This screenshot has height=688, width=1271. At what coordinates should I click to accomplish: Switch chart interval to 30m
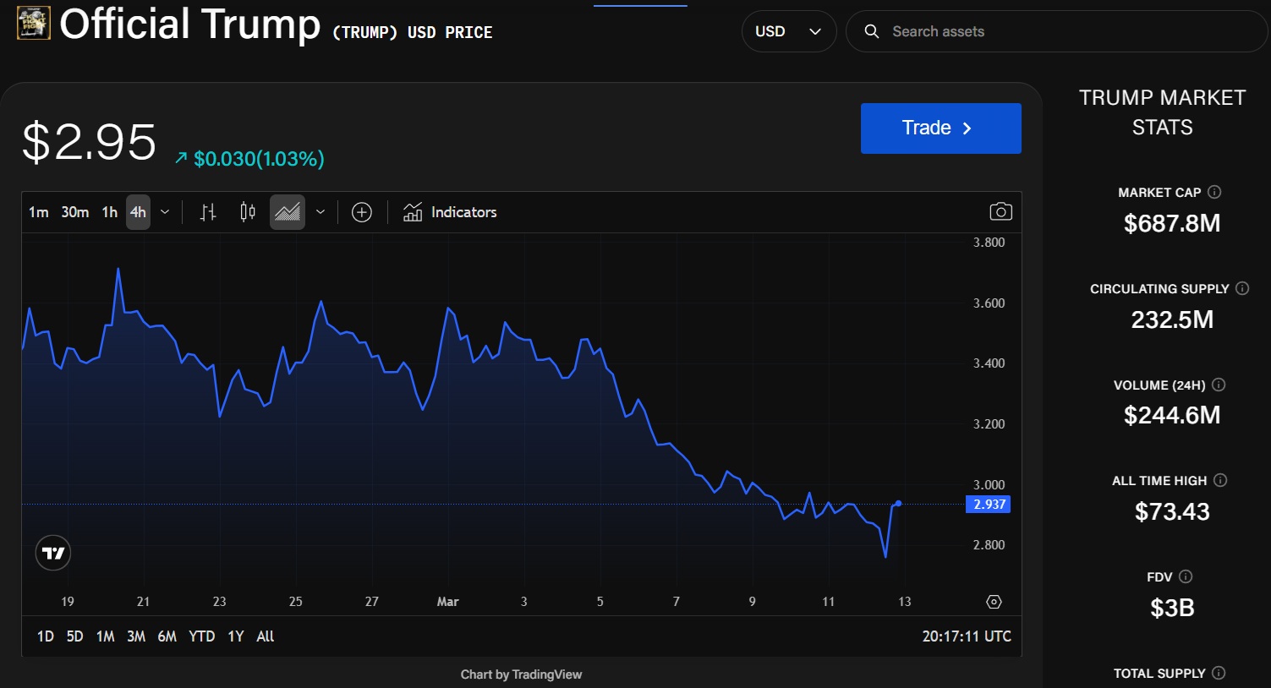[75, 212]
